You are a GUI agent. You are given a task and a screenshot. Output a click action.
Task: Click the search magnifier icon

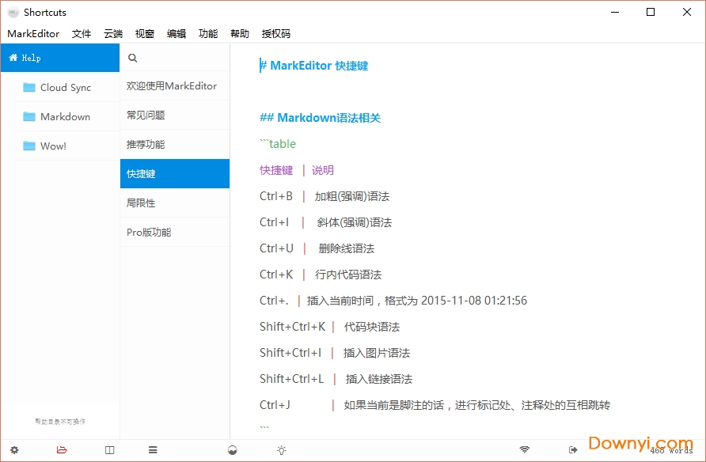pos(133,58)
